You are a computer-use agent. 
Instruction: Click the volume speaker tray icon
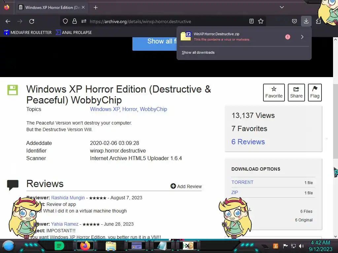(301, 246)
